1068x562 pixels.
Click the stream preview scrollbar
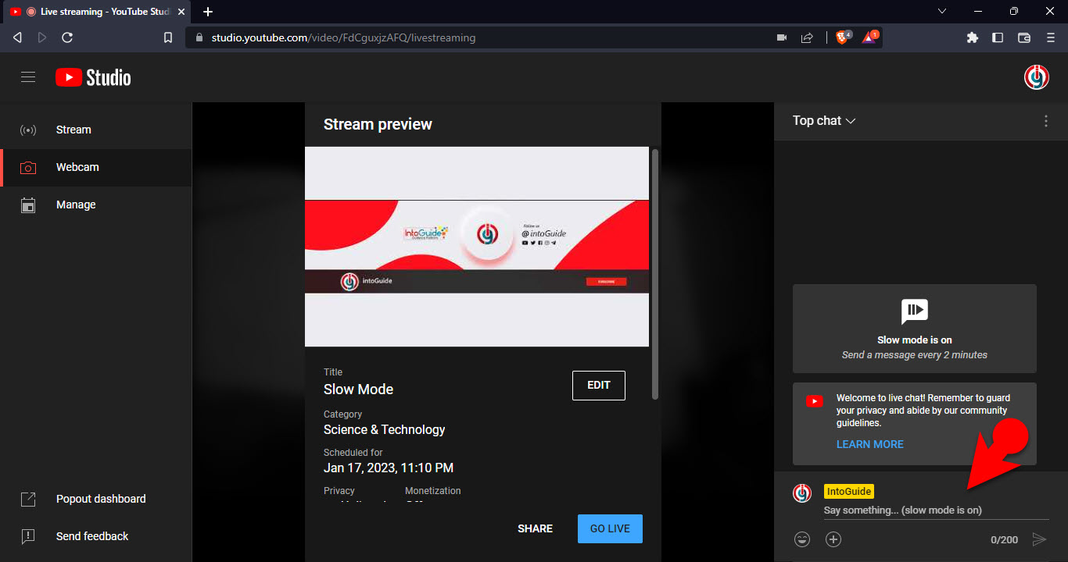[x=655, y=273]
